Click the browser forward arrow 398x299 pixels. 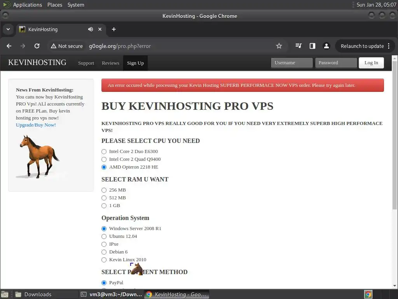pos(23,46)
